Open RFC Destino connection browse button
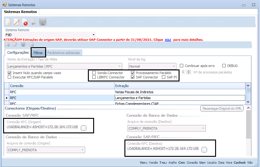 pyautogui.click(x=204, y=150)
